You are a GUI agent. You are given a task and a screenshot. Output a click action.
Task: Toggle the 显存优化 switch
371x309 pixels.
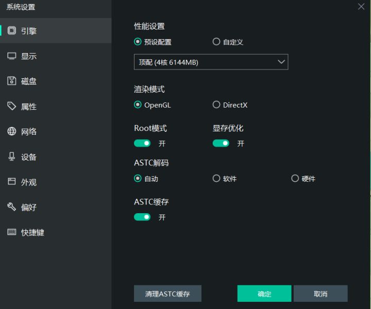click(x=221, y=143)
